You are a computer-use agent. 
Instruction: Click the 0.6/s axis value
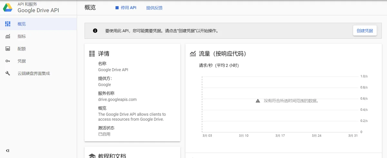pyautogui.click(x=364, y=98)
